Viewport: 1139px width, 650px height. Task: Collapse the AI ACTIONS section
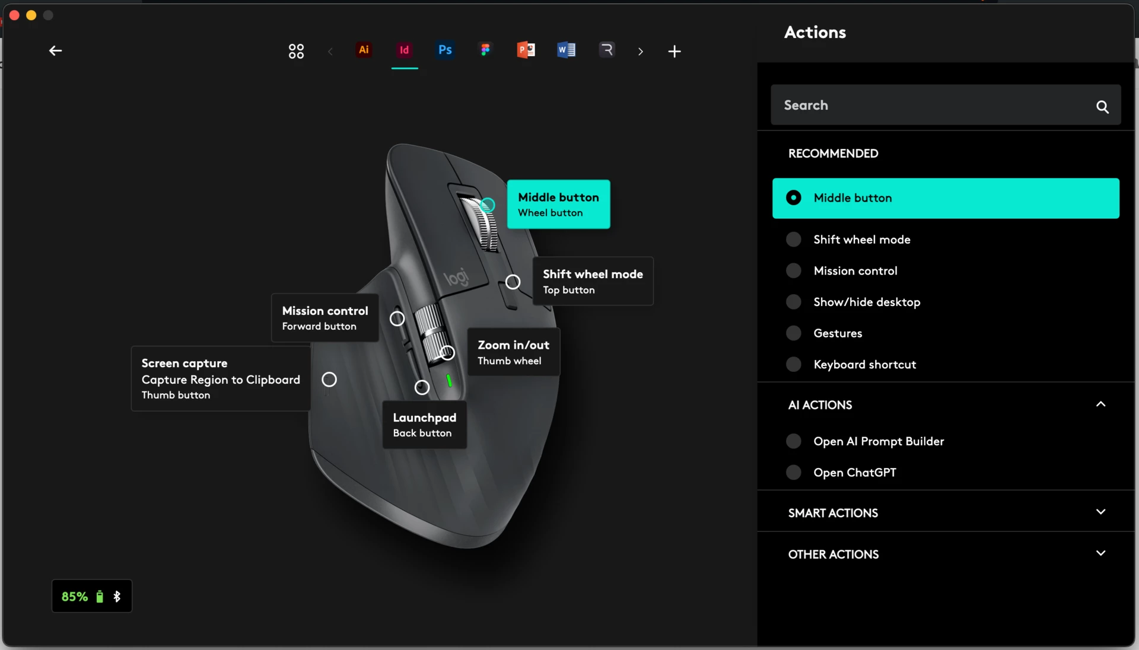[1100, 404]
